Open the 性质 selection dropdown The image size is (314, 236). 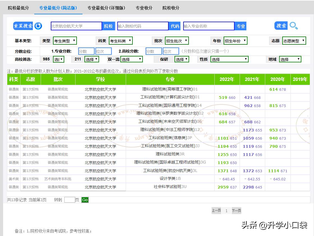(230, 59)
